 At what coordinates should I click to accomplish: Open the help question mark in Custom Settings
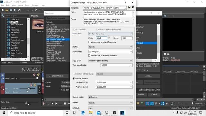125,2
